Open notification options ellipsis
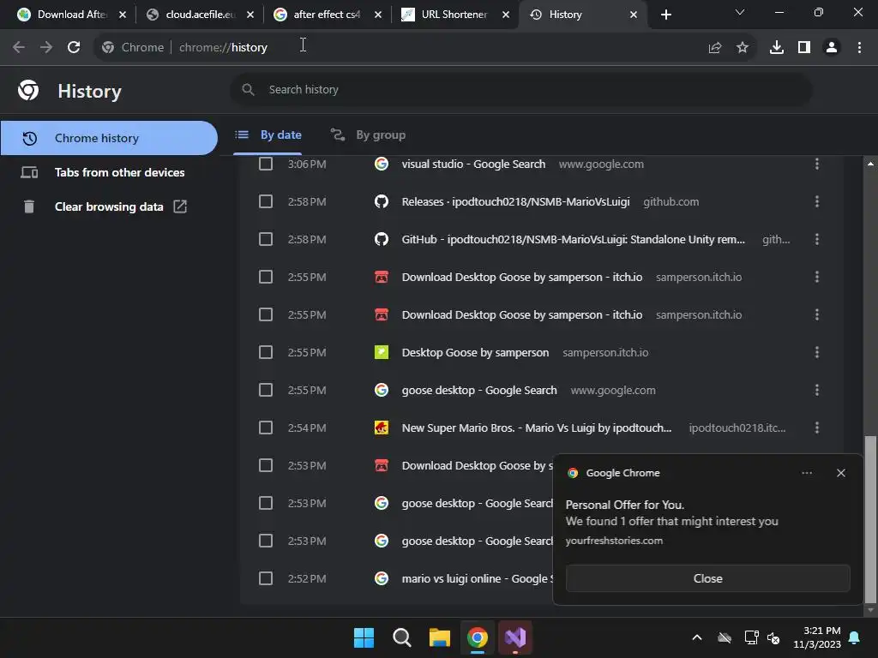This screenshot has width=878, height=658. [806, 473]
